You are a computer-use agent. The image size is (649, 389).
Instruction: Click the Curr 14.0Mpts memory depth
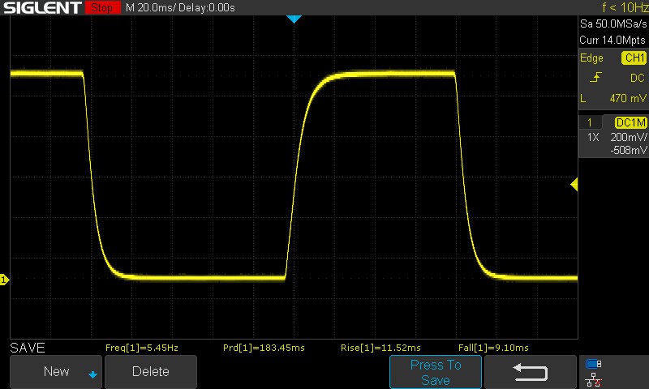(x=612, y=40)
